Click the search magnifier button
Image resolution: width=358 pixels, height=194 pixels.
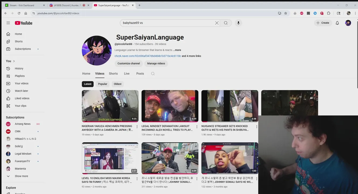pyautogui.click(x=226, y=23)
